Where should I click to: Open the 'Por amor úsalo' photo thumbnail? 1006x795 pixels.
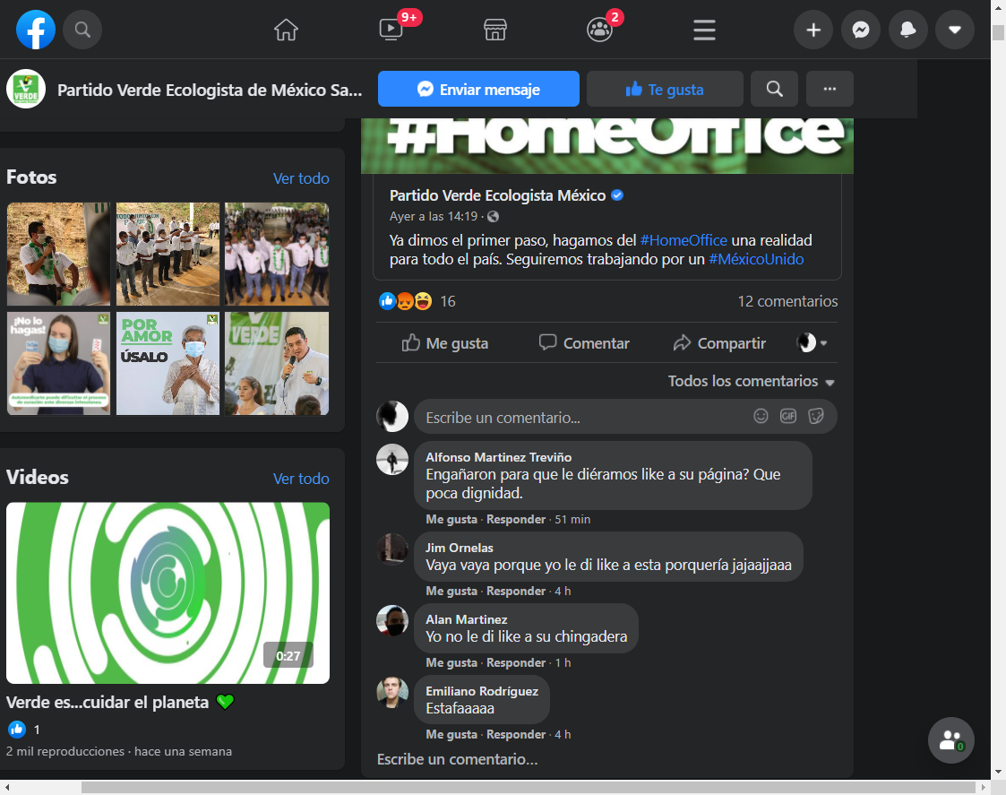tap(168, 363)
